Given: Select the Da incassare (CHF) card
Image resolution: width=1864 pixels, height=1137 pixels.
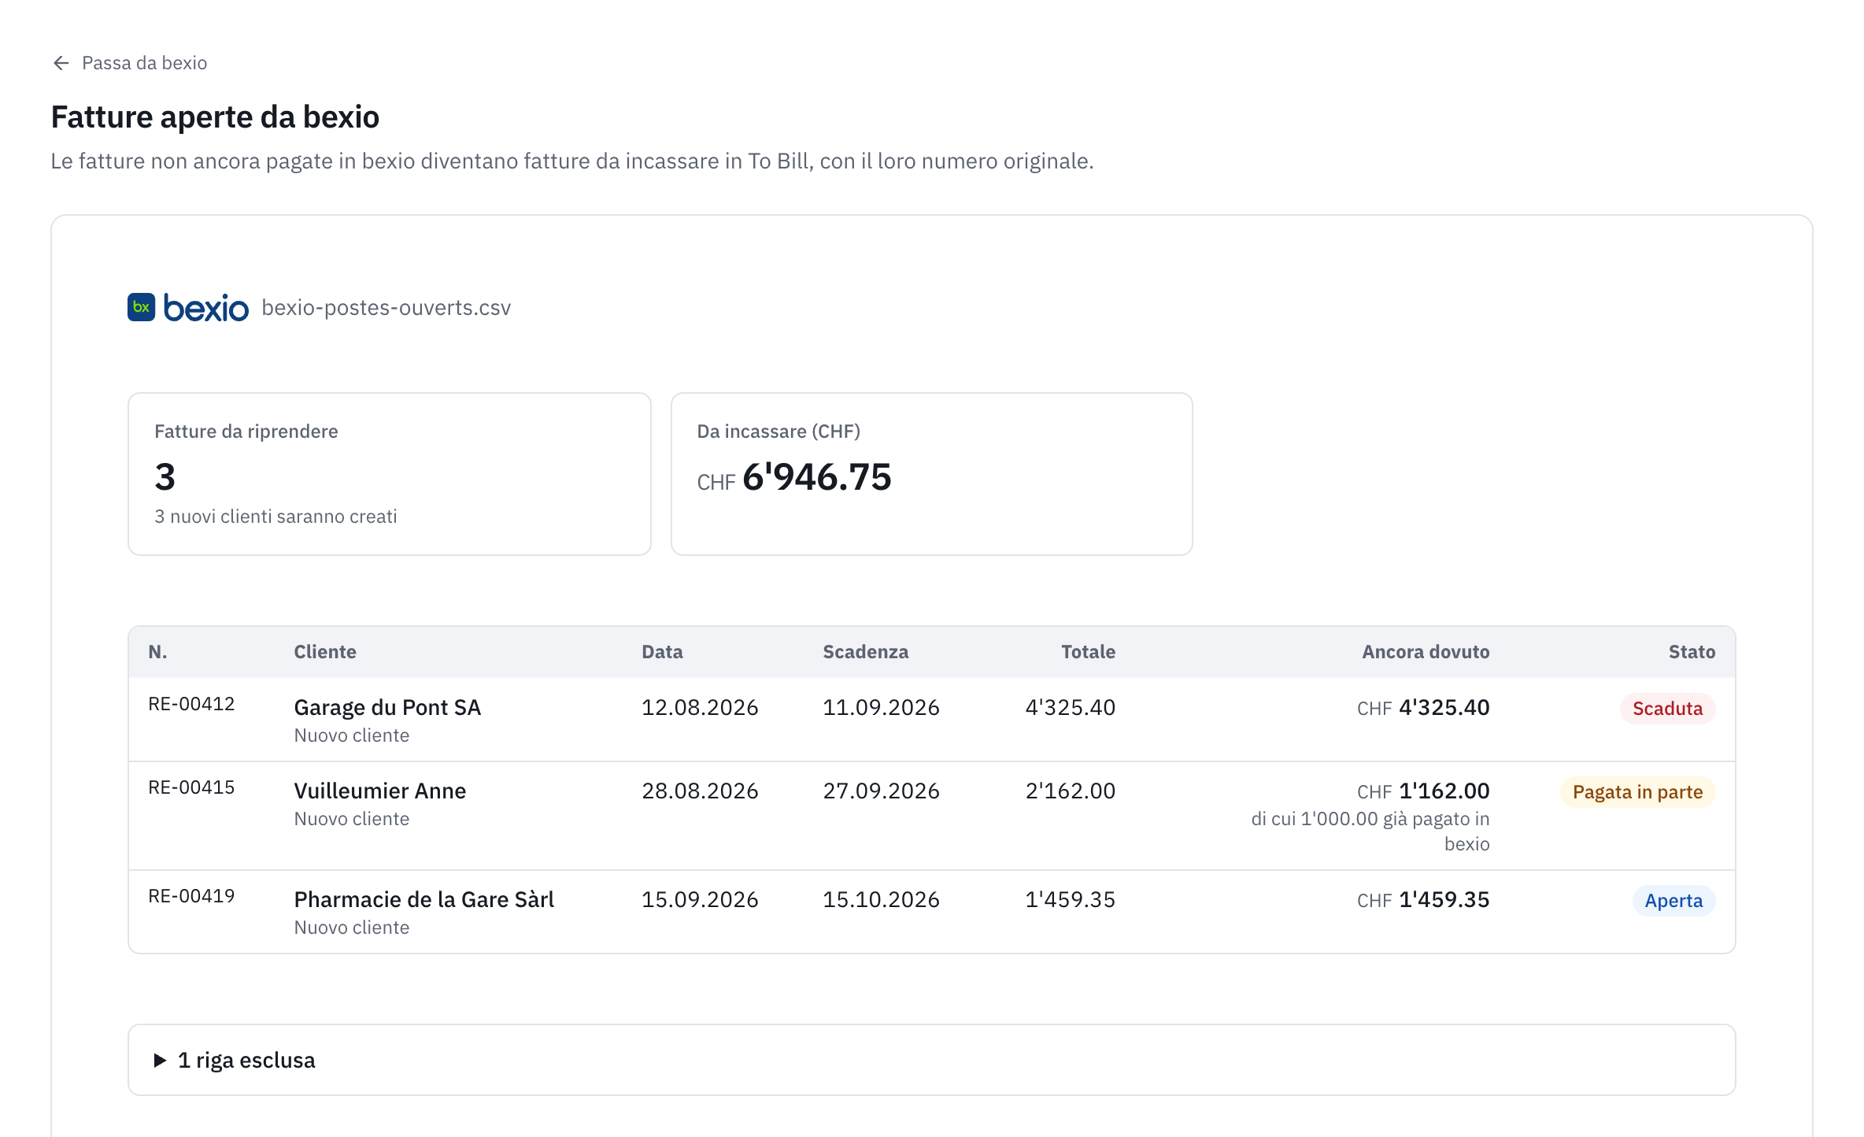Looking at the screenshot, I should point(931,474).
